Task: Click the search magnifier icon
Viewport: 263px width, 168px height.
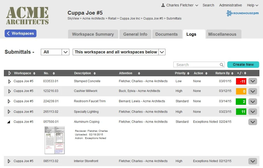Action: pos(222,65)
